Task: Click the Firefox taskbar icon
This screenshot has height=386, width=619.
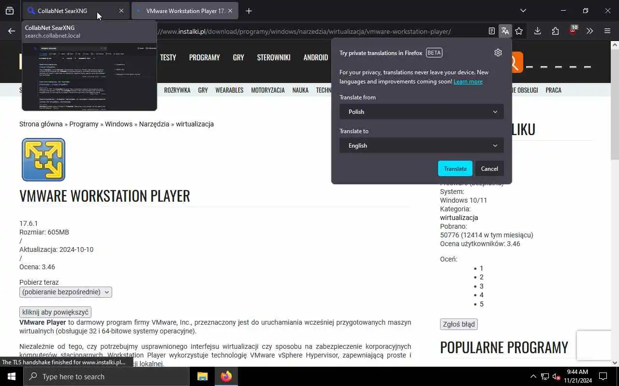Action: point(226,376)
